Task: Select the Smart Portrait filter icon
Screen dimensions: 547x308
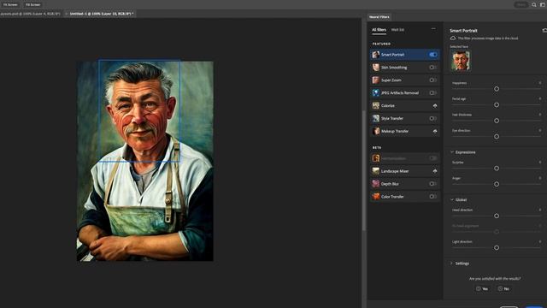Action: click(376, 55)
